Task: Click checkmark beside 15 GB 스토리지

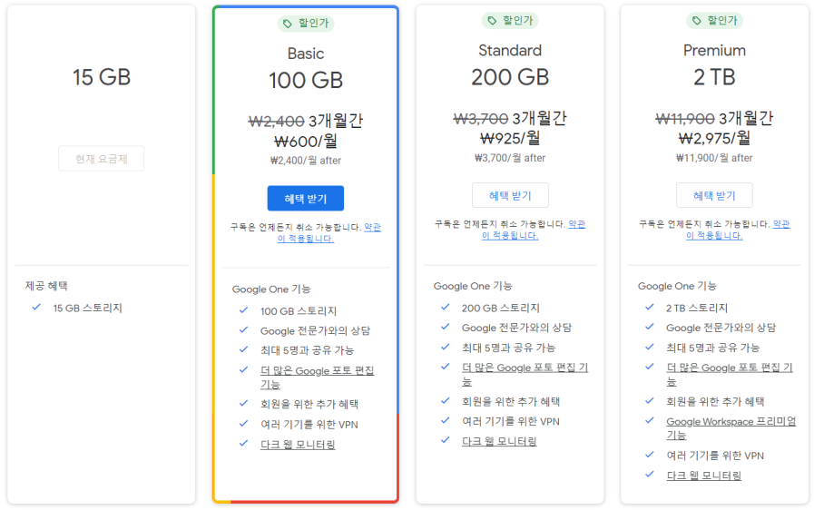Action: point(36,307)
